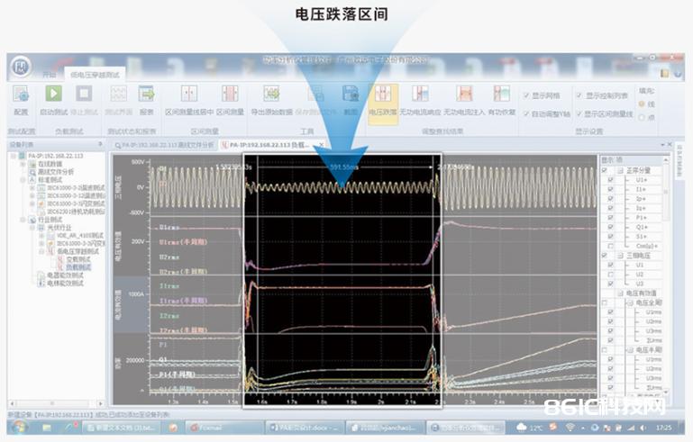
Task: Click the help icon in ribbon corner
Action: [x=678, y=73]
